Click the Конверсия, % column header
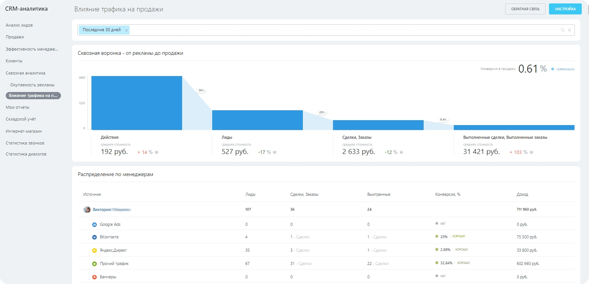This screenshot has width=589, height=284. pos(448,195)
